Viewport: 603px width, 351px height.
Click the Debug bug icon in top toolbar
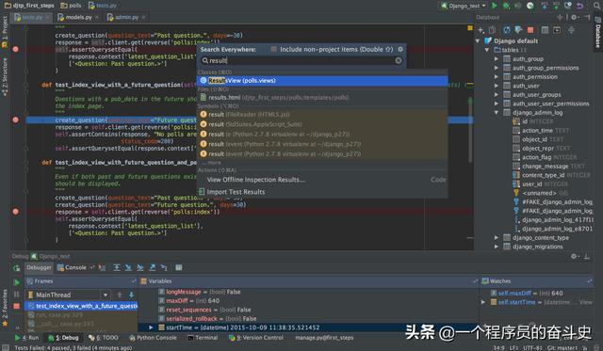(x=507, y=6)
